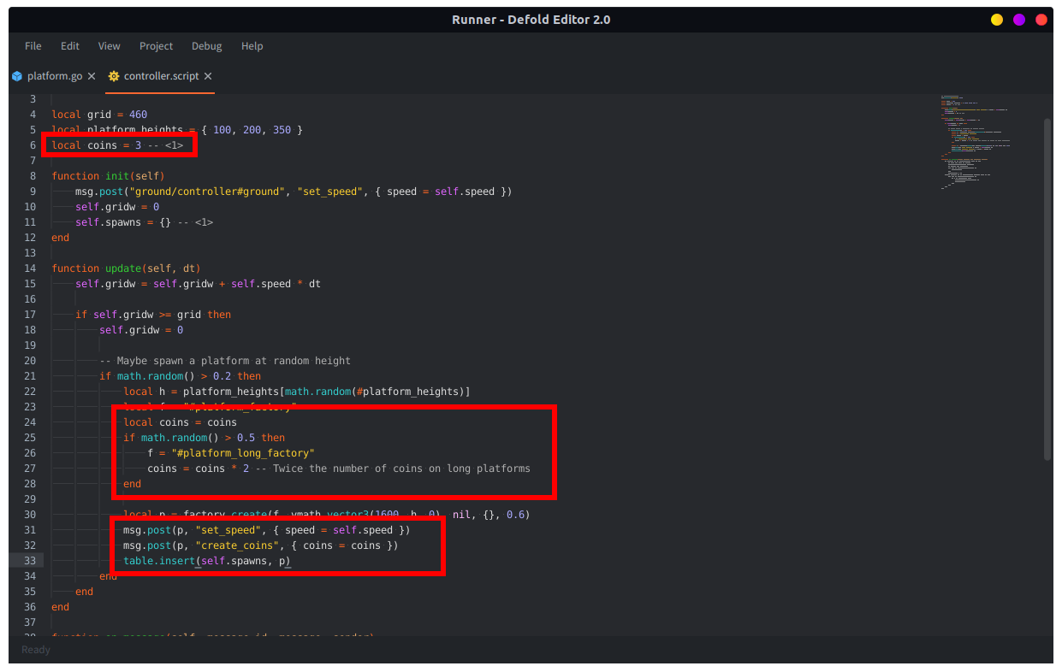Click the editor's vertical scrollbar
The width and height of the screenshot is (1062, 672).
point(1047,289)
